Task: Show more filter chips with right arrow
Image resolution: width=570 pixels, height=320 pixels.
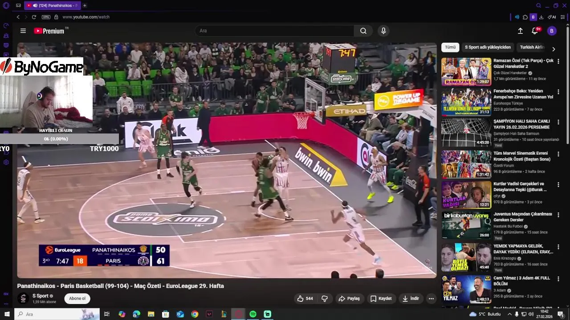Action: point(554,49)
